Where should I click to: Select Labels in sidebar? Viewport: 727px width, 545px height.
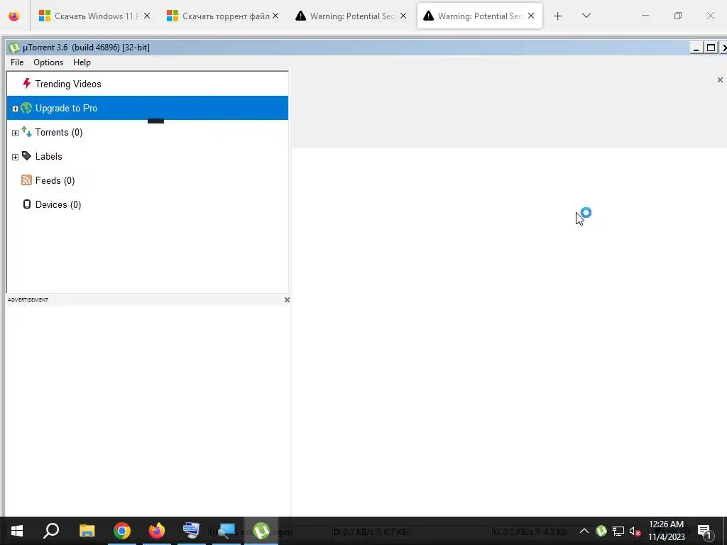(x=148, y=156)
